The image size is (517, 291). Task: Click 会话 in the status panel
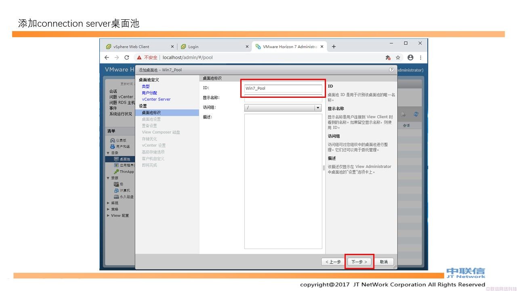click(x=113, y=91)
